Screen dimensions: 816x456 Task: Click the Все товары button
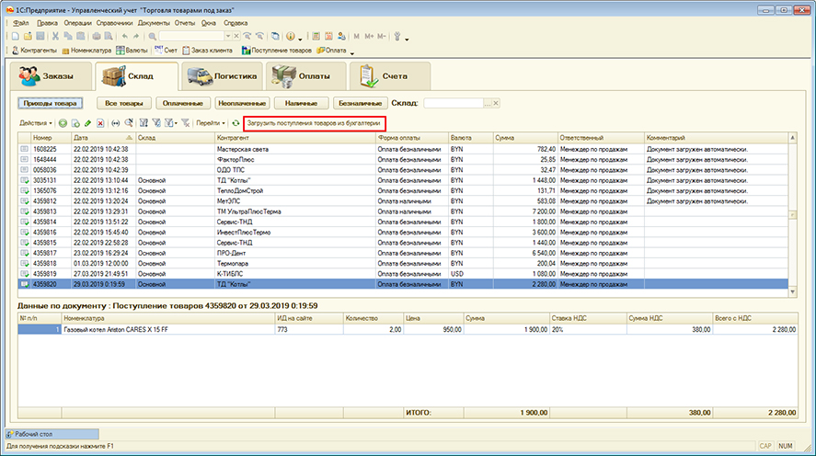pos(124,104)
